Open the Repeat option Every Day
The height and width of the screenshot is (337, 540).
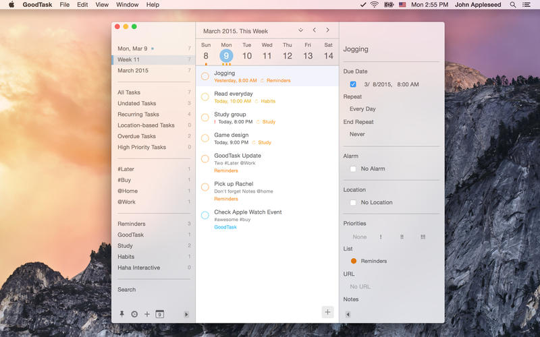362,109
